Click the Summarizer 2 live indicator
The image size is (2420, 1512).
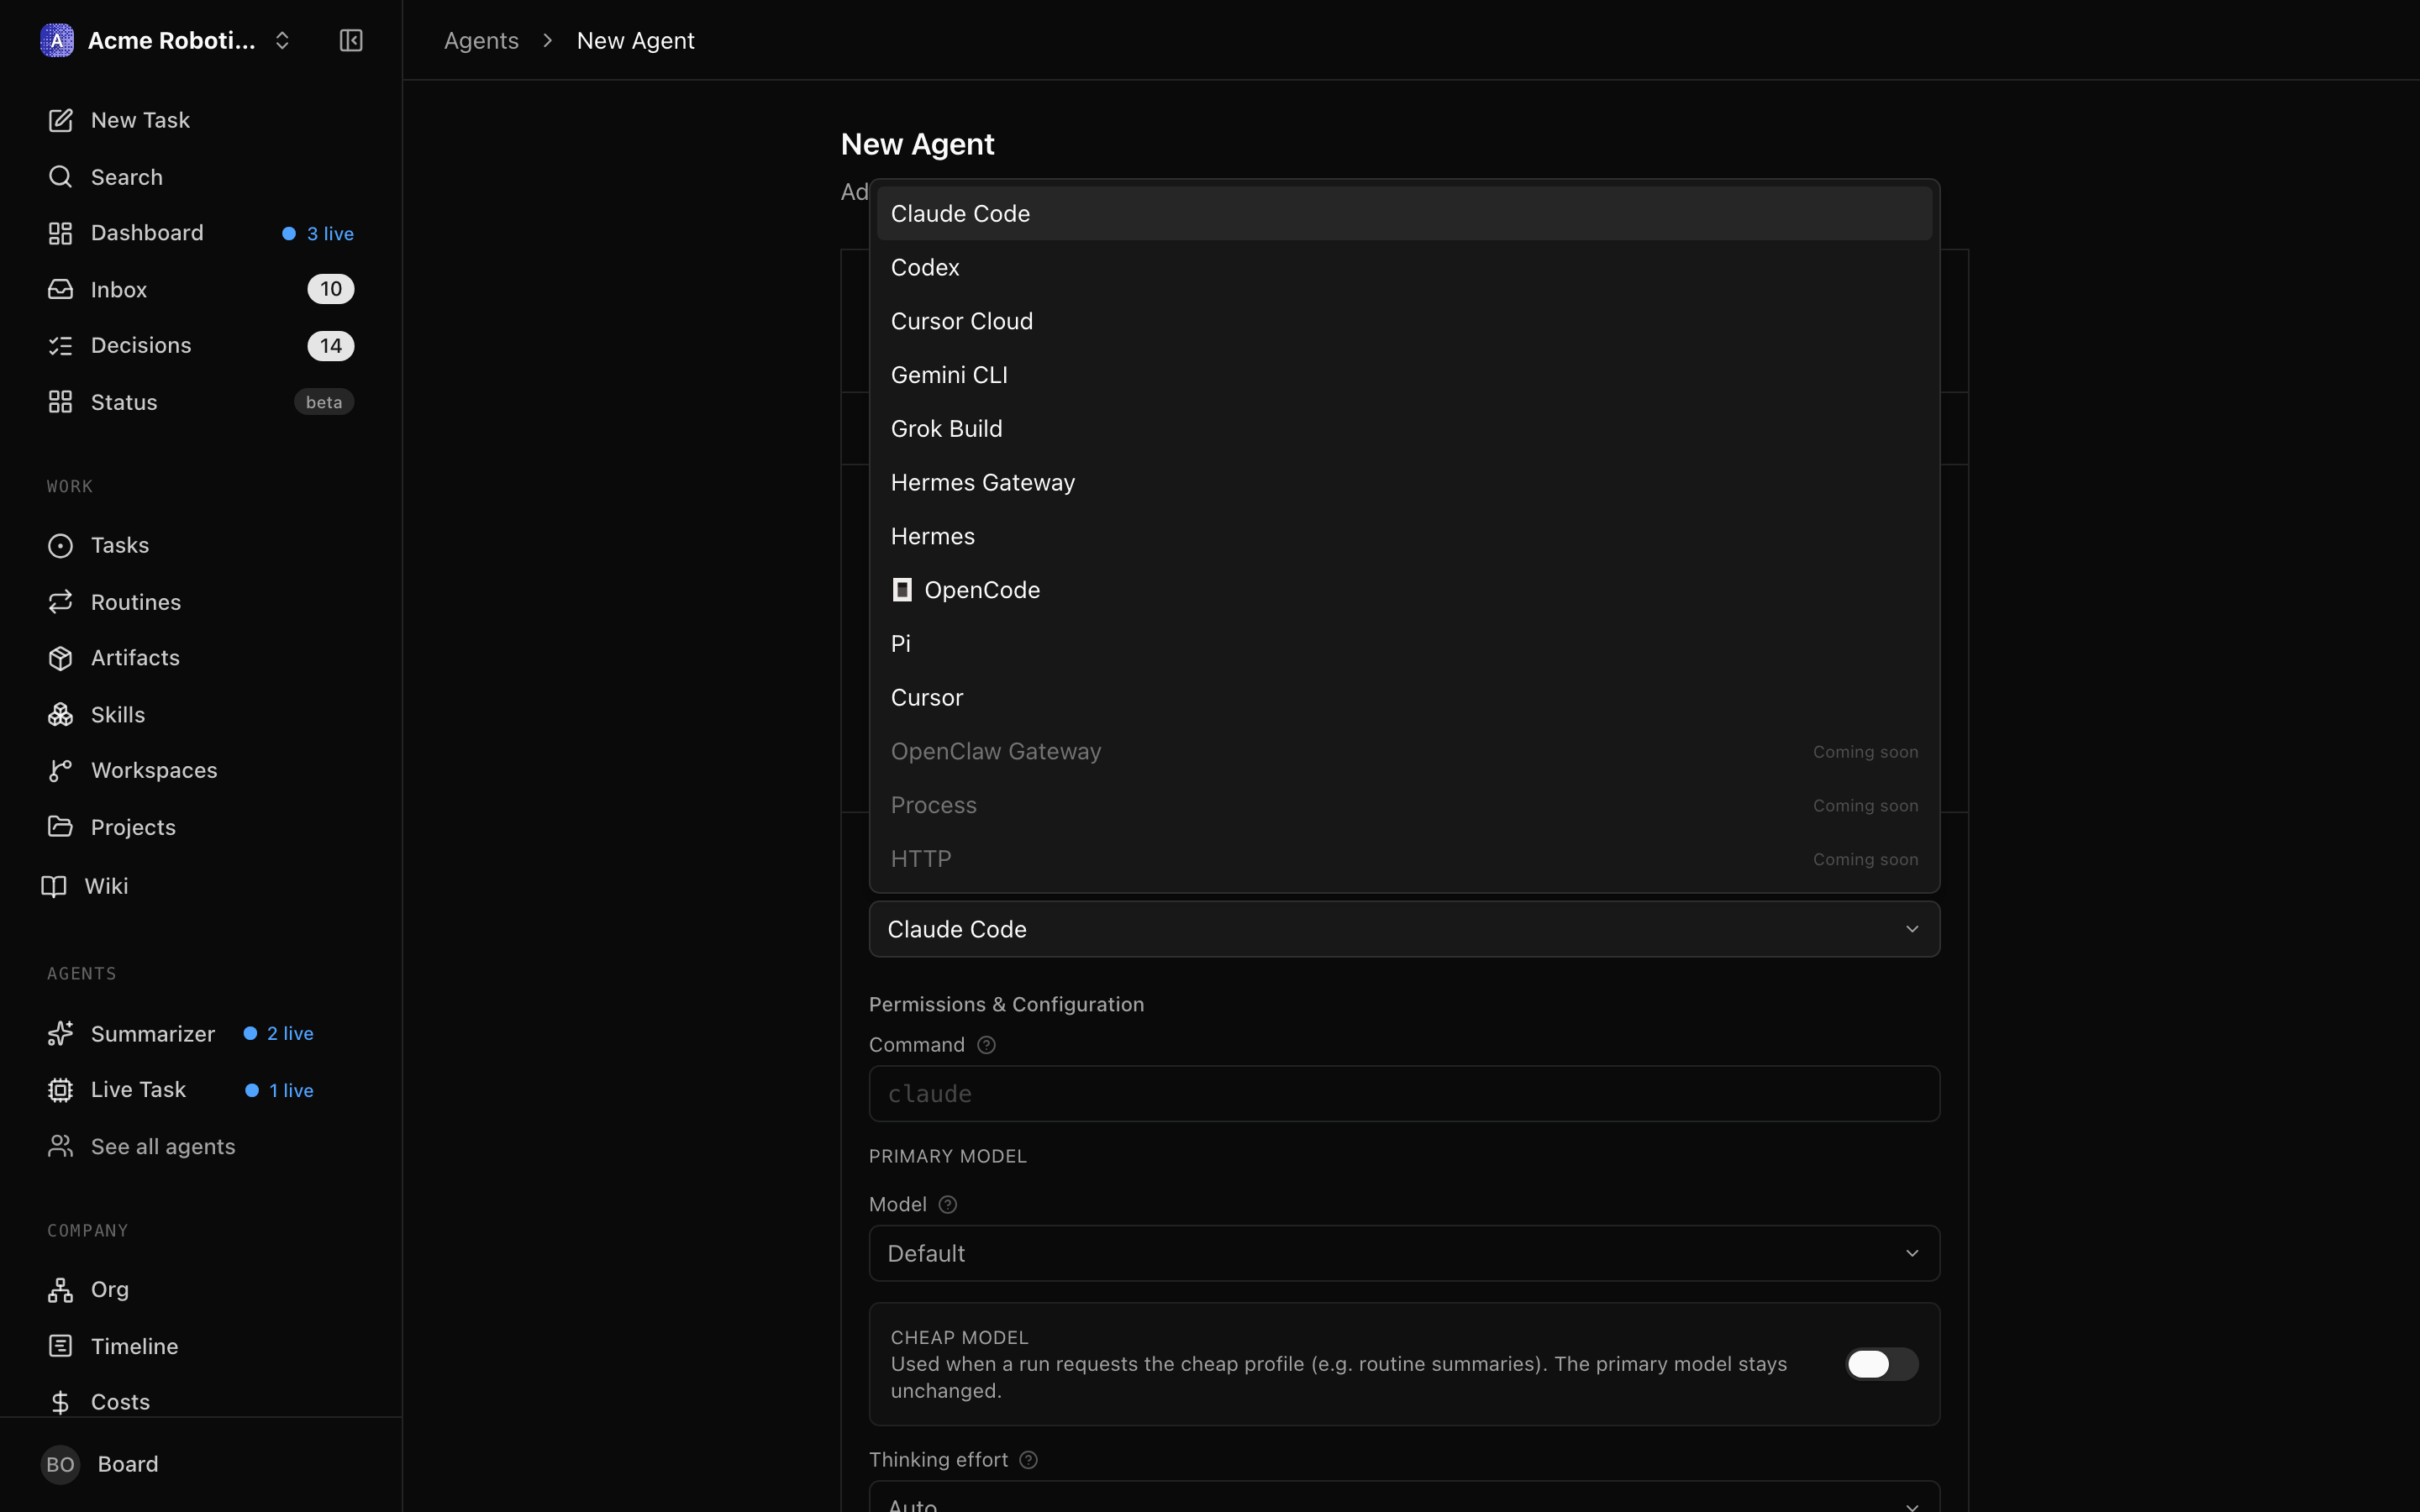[279, 1034]
